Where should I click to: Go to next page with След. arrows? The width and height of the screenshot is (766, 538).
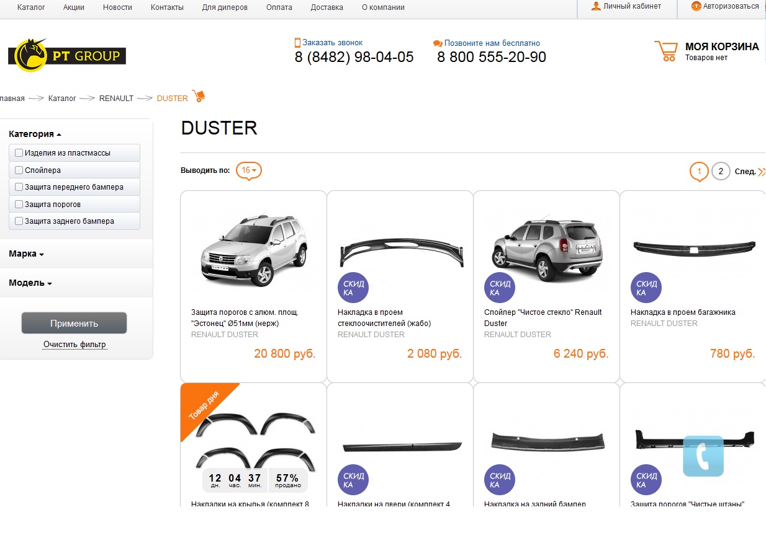click(x=761, y=172)
